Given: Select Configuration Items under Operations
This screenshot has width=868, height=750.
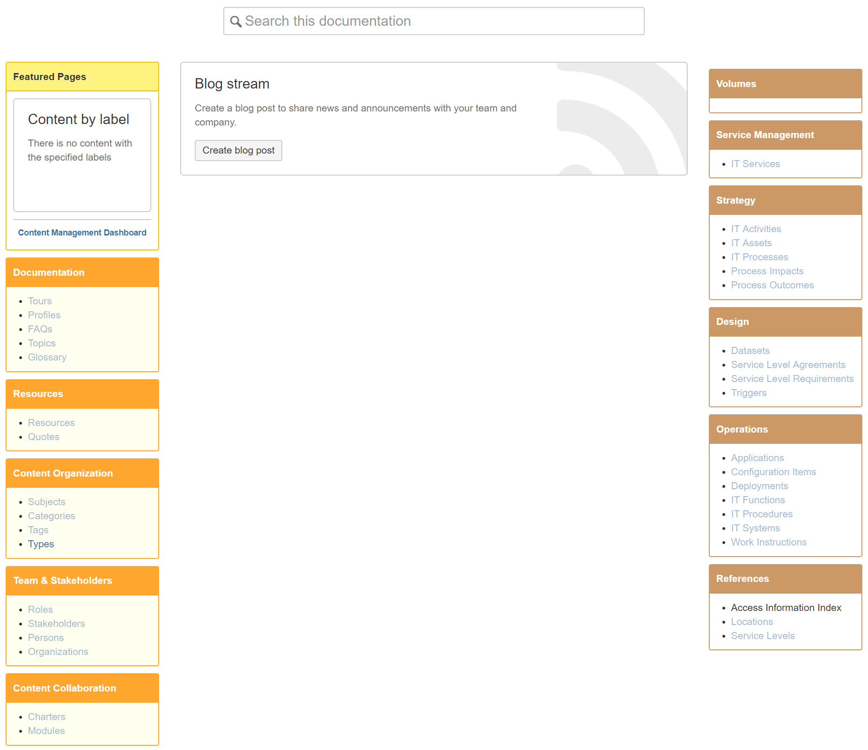Looking at the screenshot, I should (773, 471).
